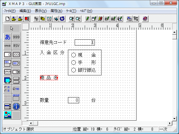Select the ABC combo box tool
The width and height of the screenshot is (179, 134).
[x=16, y=63]
